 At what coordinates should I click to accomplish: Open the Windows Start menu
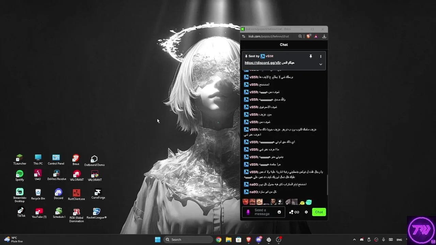click(158, 240)
